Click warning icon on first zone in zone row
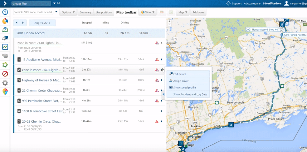 (x=157, y=43)
